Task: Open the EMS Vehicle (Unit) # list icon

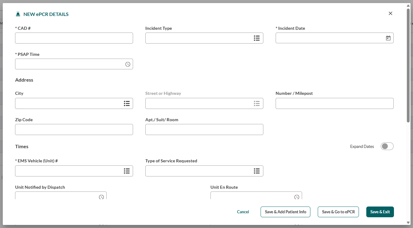Action: [127, 171]
